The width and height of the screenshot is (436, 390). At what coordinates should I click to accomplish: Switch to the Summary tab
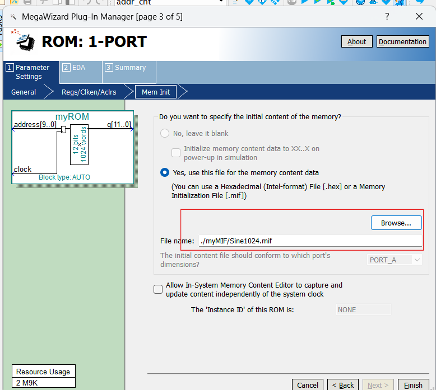point(129,72)
